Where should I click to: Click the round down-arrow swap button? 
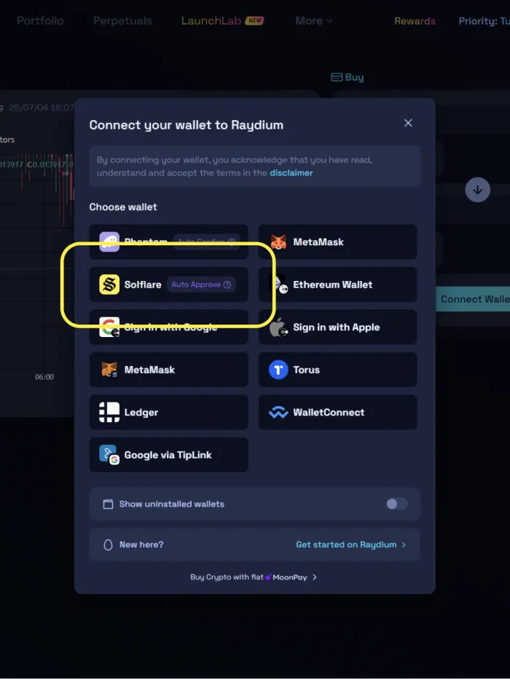(x=477, y=190)
